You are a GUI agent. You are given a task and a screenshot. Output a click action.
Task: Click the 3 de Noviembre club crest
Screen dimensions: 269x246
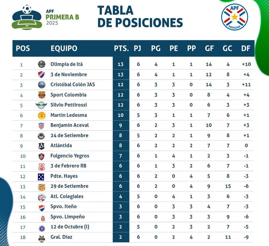[42, 75]
